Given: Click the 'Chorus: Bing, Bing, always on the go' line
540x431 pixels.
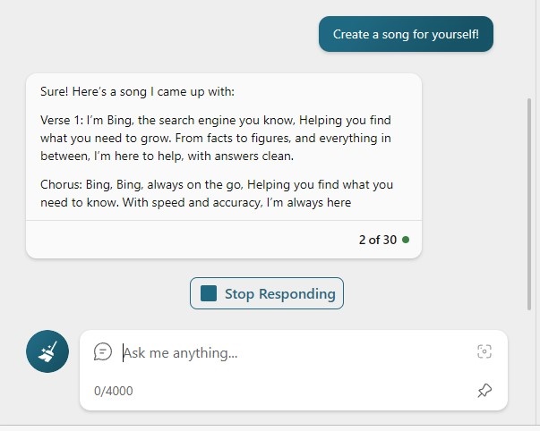Looking at the screenshot, I should point(217,185).
